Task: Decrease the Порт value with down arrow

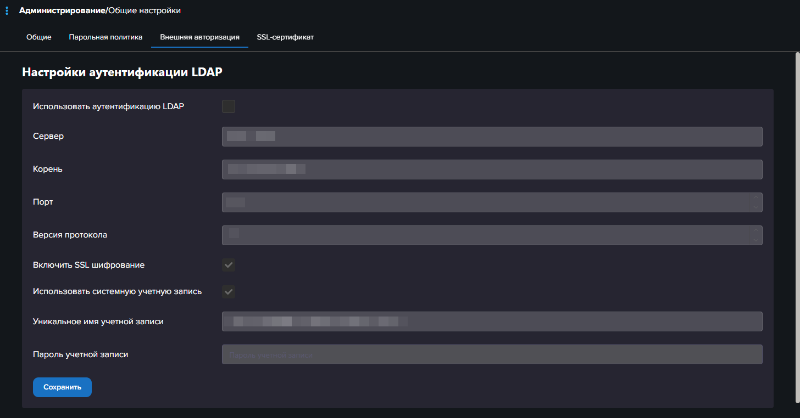Action: click(x=756, y=207)
